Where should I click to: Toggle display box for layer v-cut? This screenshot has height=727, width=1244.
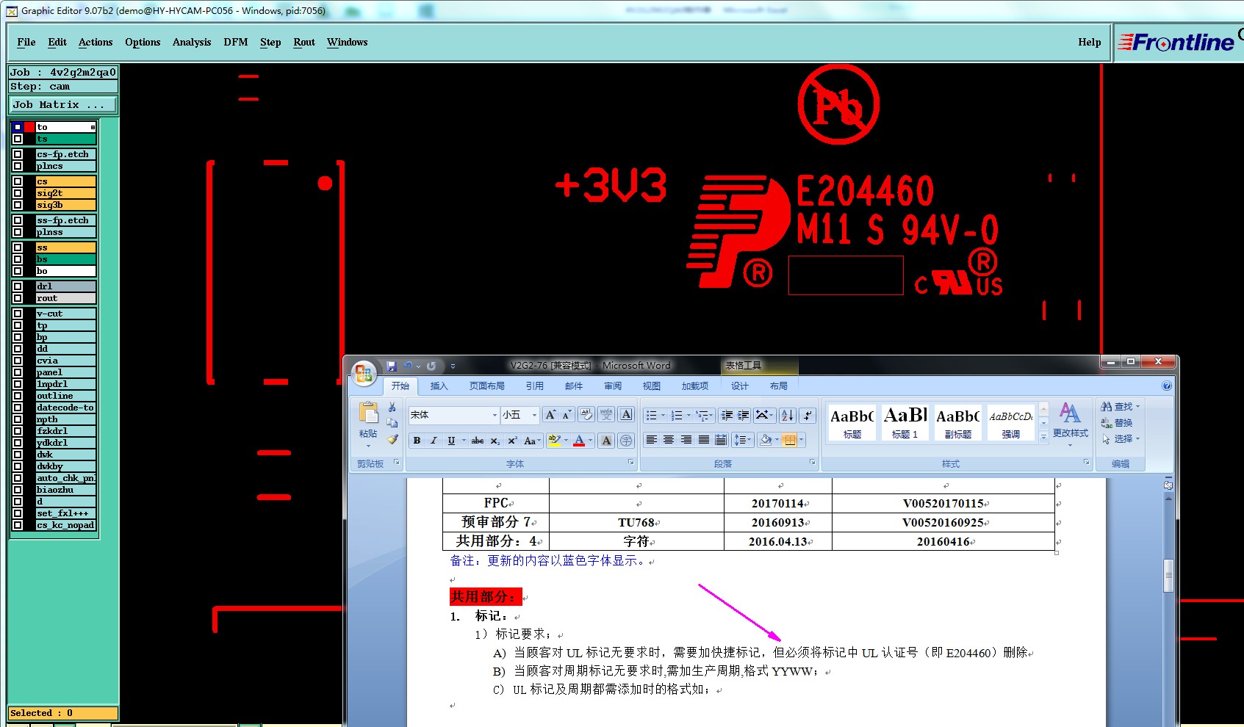18,314
